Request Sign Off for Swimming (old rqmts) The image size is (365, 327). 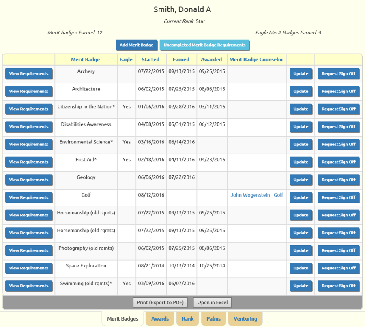click(x=339, y=286)
